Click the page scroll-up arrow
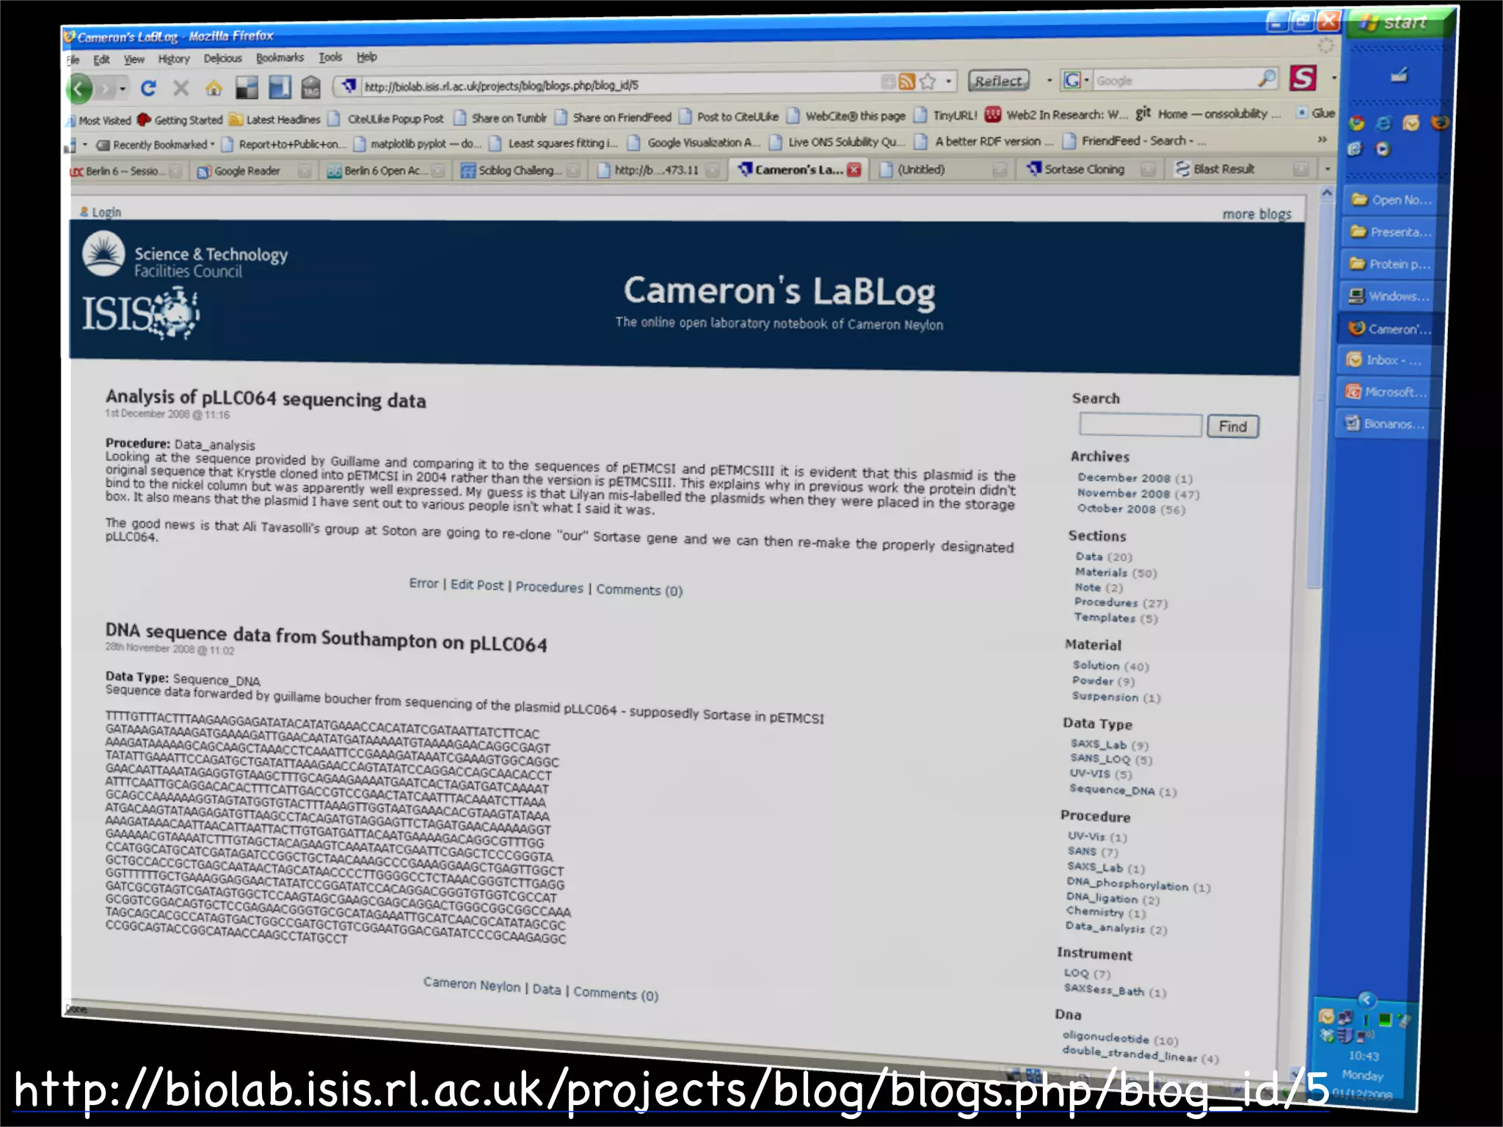1503x1127 pixels. pyautogui.click(x=1326, y=193)
